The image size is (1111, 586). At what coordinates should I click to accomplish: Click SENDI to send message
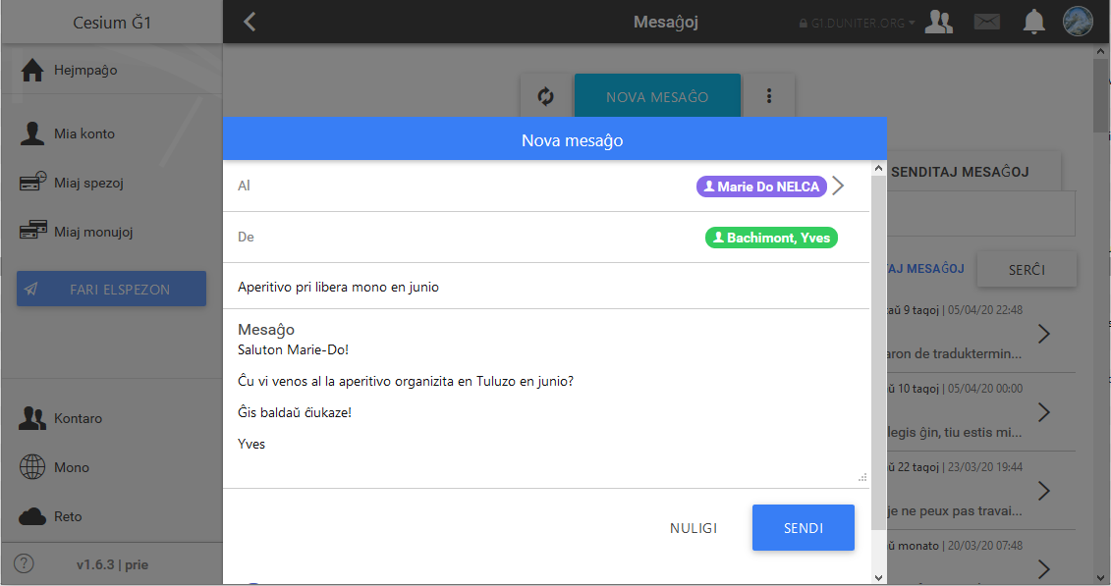click(803, 528)
